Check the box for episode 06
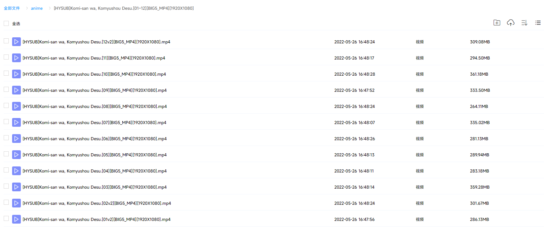This screenshot has height=233, width=544. pyautogui.click(x=6, y=138)
